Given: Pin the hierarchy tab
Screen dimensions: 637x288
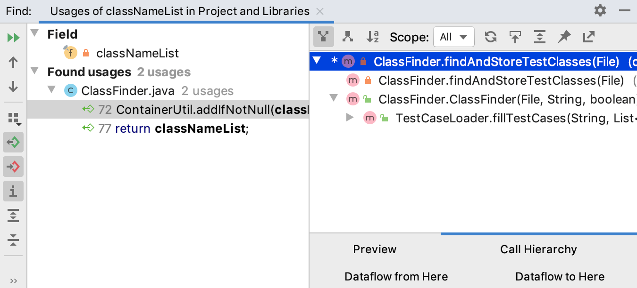Looking at the screenshot, I should 564,37.
